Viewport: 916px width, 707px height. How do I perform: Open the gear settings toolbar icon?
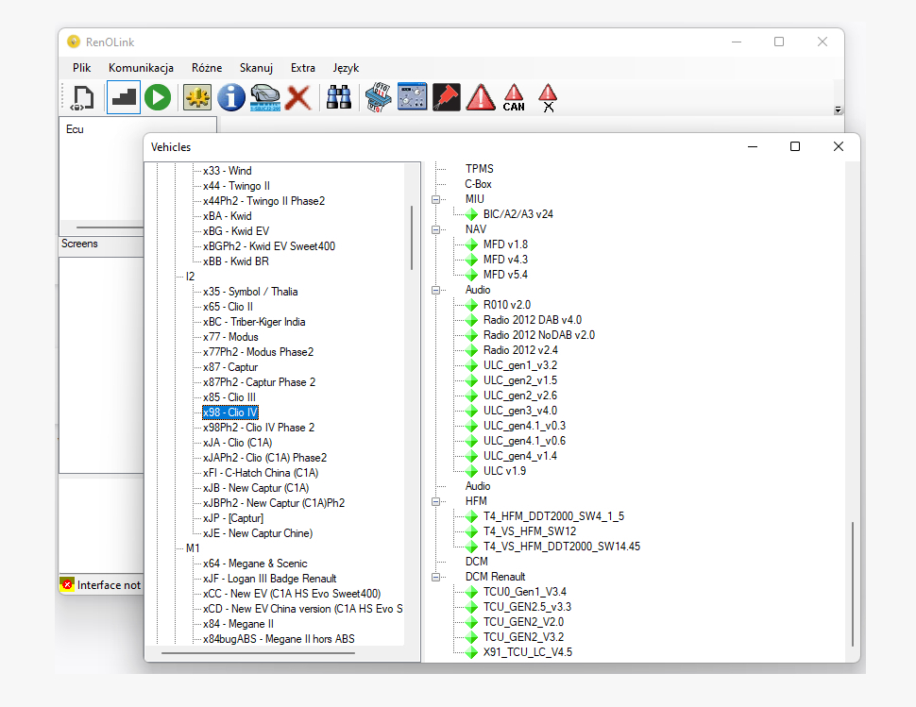[x=196, y=97]
